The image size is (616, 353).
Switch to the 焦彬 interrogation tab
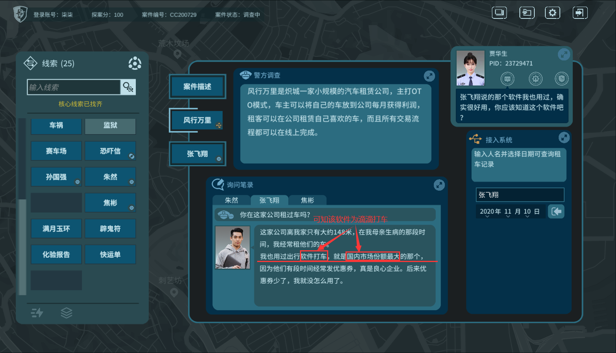coord(307,200)
